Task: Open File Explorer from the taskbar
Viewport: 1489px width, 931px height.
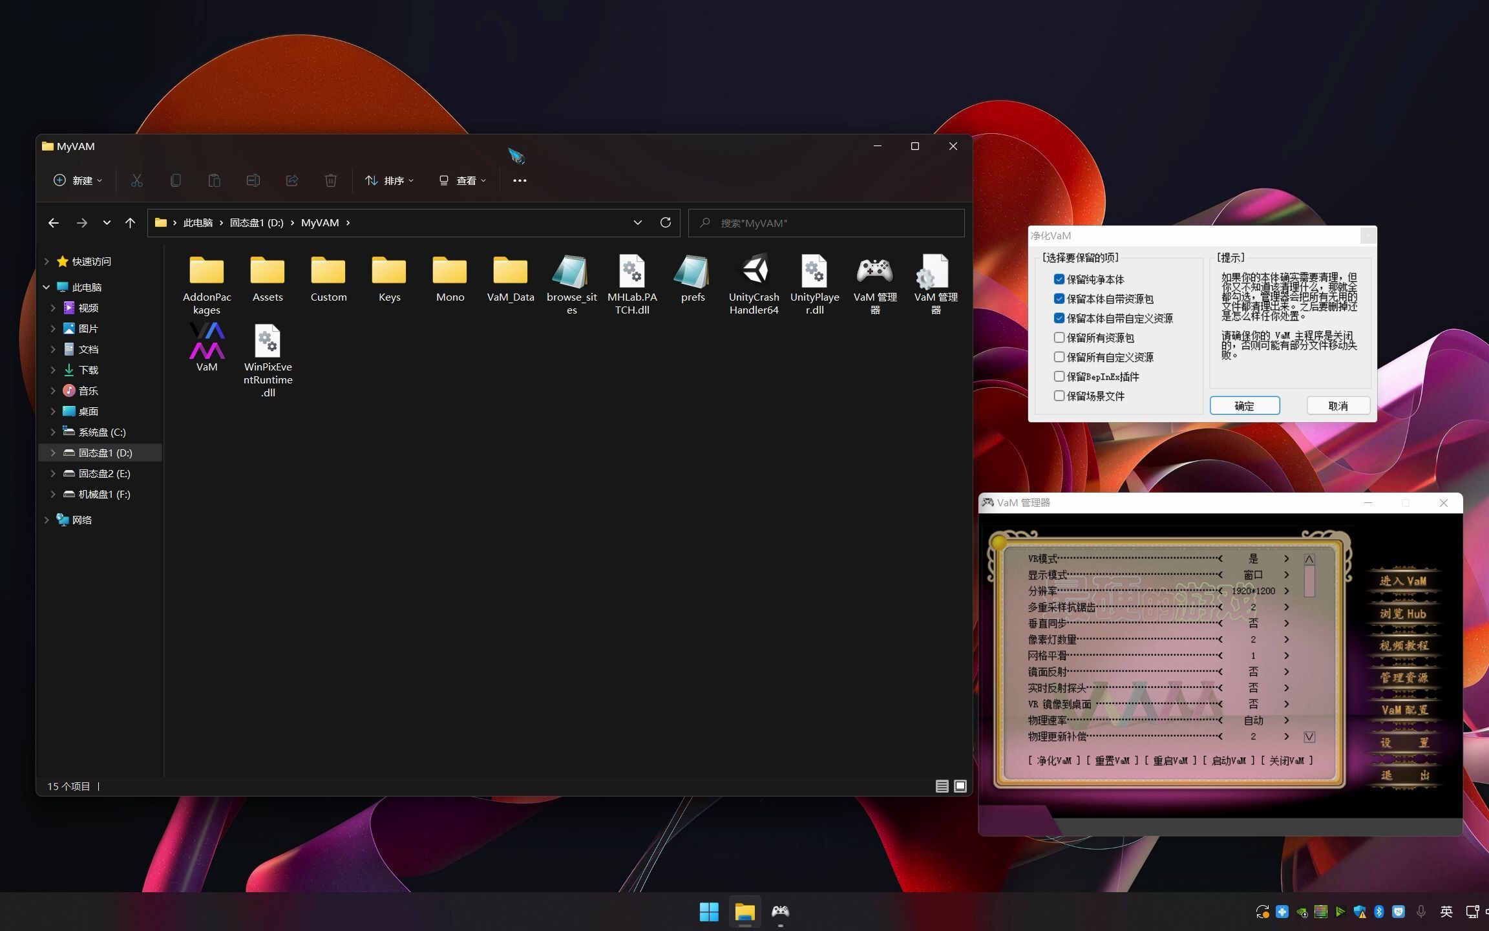Action: [x=744, y=912]
